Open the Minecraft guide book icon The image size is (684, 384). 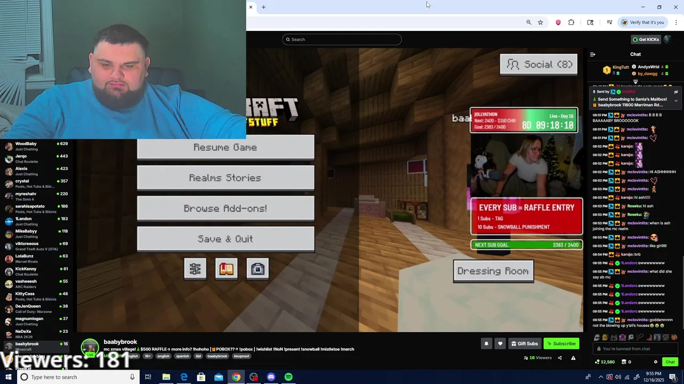click(x=226, y=269)
